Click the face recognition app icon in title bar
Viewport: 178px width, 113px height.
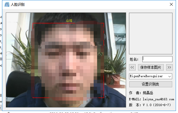[x=7, y=5]
